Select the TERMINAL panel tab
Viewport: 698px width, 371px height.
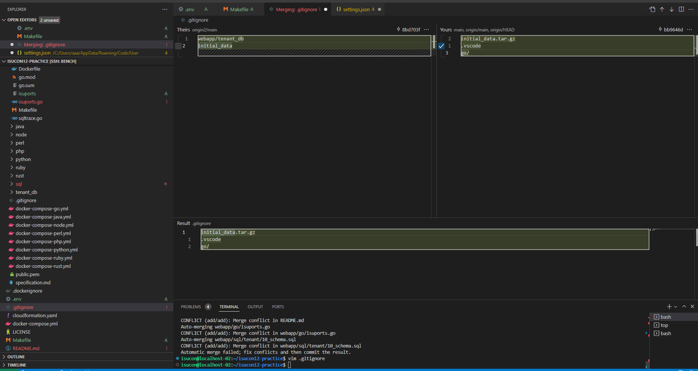229,306
